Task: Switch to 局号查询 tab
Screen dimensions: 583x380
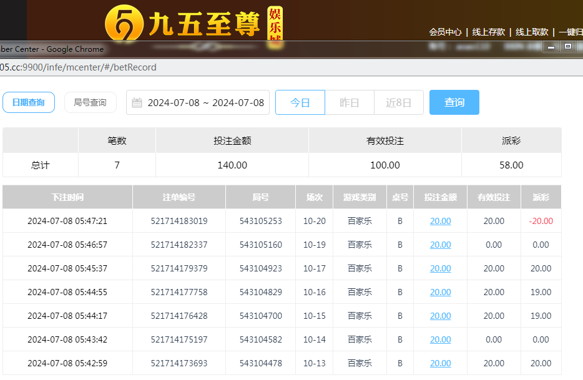Action: point(90,102)
